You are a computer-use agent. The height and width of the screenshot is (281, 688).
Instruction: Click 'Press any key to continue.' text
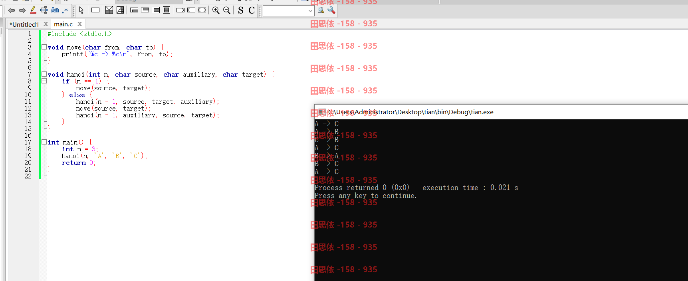[x=365, y=196]
